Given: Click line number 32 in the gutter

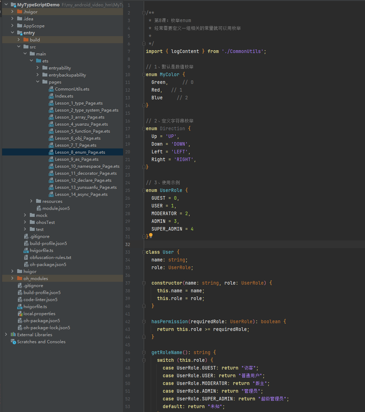Looking at the screenshot, I should tap(128, 244).
